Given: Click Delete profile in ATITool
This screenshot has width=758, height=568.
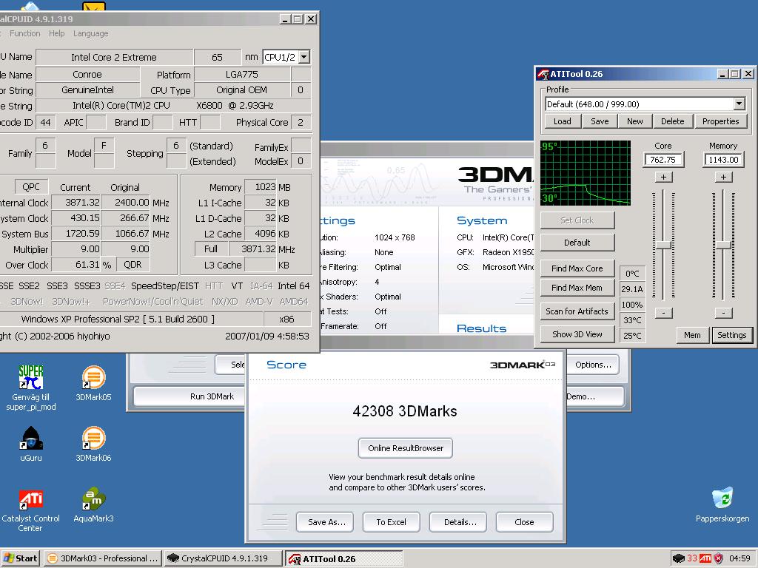Looking at the screenshot, I should tap(672, 121).
